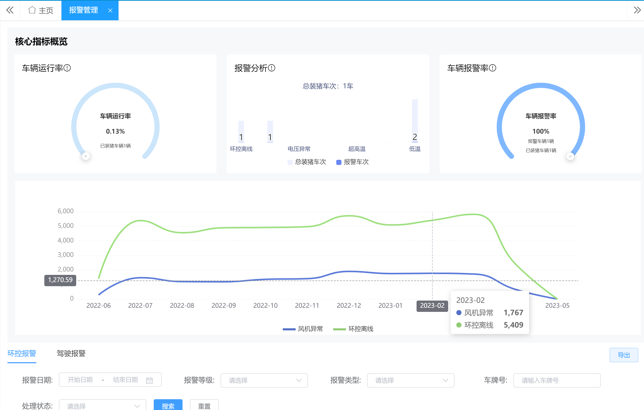The width and height of the screenshot is (644, 410).
Task: Click 结束日期 end date field
Action: point(125,380)
